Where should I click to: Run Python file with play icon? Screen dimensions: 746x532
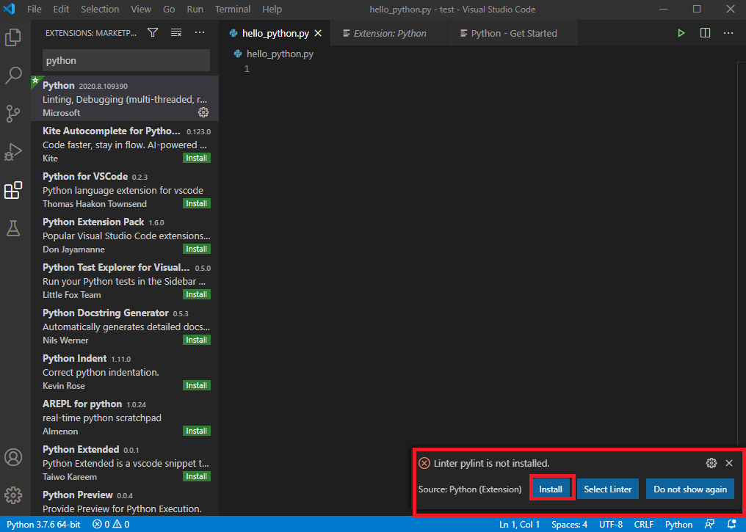681,33
